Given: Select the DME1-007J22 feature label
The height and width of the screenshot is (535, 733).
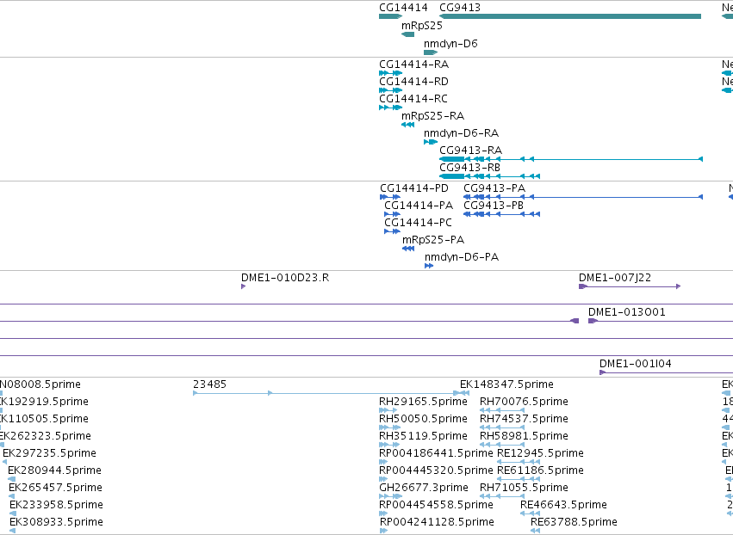Looking at the screenshot, I should coord(615,278).
